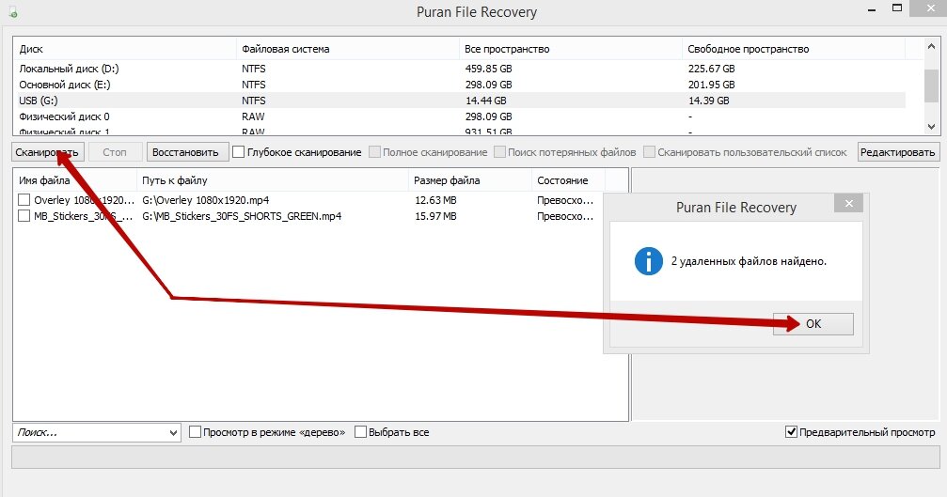947x497 pixels.
Task: Check the box for MB_Stickers file
Action: point(24,216)
